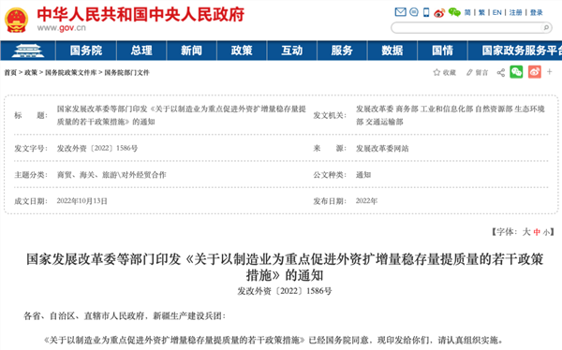Viewport: 562px width, 350px height.
Task: Open the 国务院 navigation menu
Action: tap(86, 51)
